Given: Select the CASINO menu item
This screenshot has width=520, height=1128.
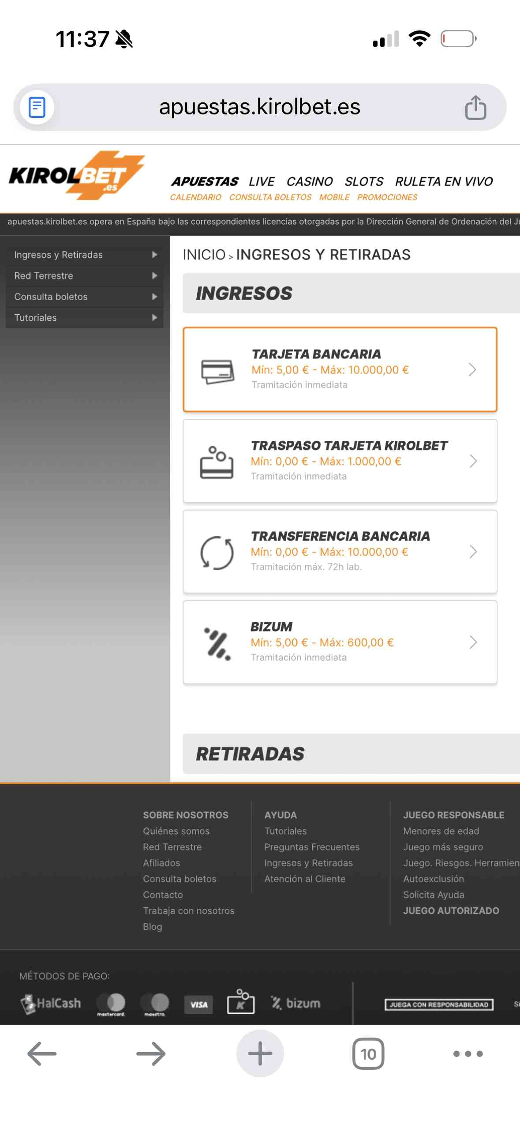Looking at the screenshot, I should (x=310, y=181).
